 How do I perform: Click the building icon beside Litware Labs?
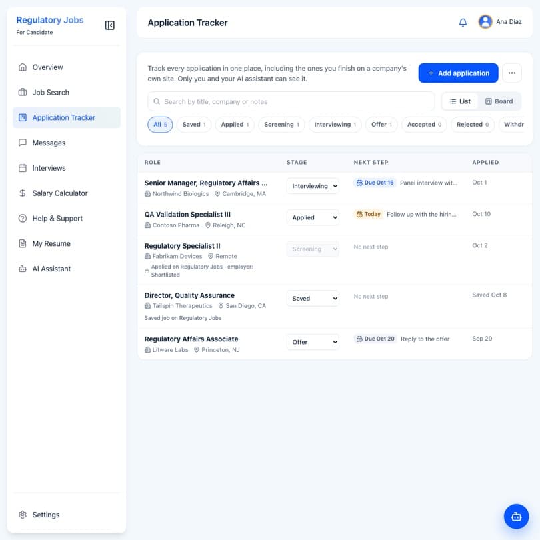pos(147,349)
